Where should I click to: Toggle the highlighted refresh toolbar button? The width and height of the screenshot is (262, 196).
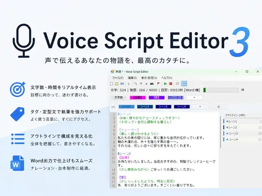coord(184,84)
